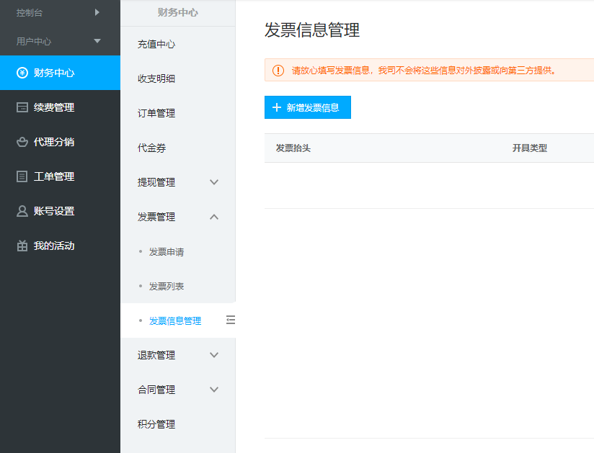Collapse the 发票管理 submenu chevron
The image size is (594, 453).
214,217
